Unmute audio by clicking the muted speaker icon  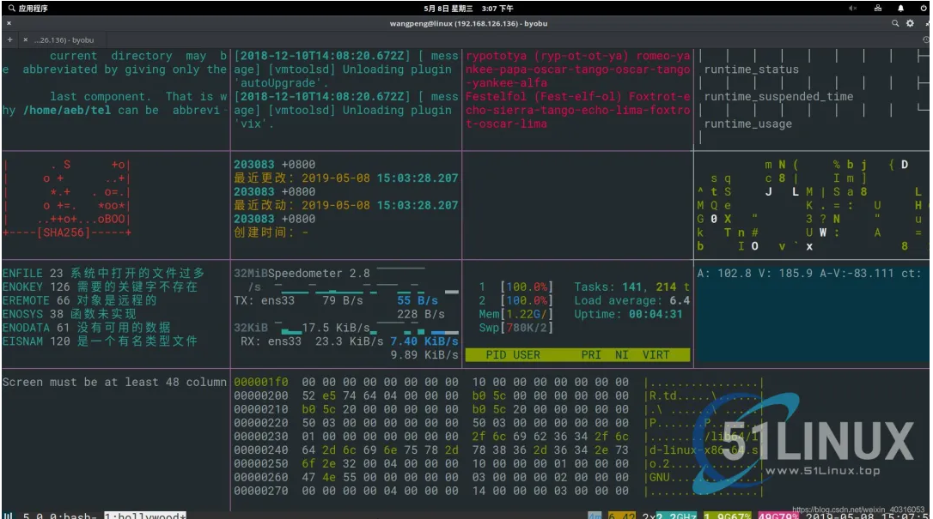tap(852, 9)
